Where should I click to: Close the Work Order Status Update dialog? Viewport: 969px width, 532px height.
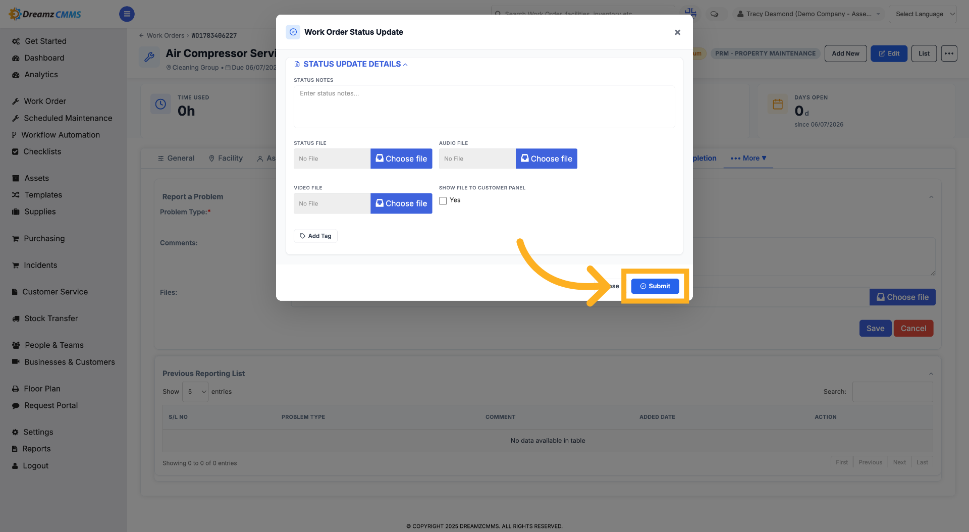tap(677, 32)
